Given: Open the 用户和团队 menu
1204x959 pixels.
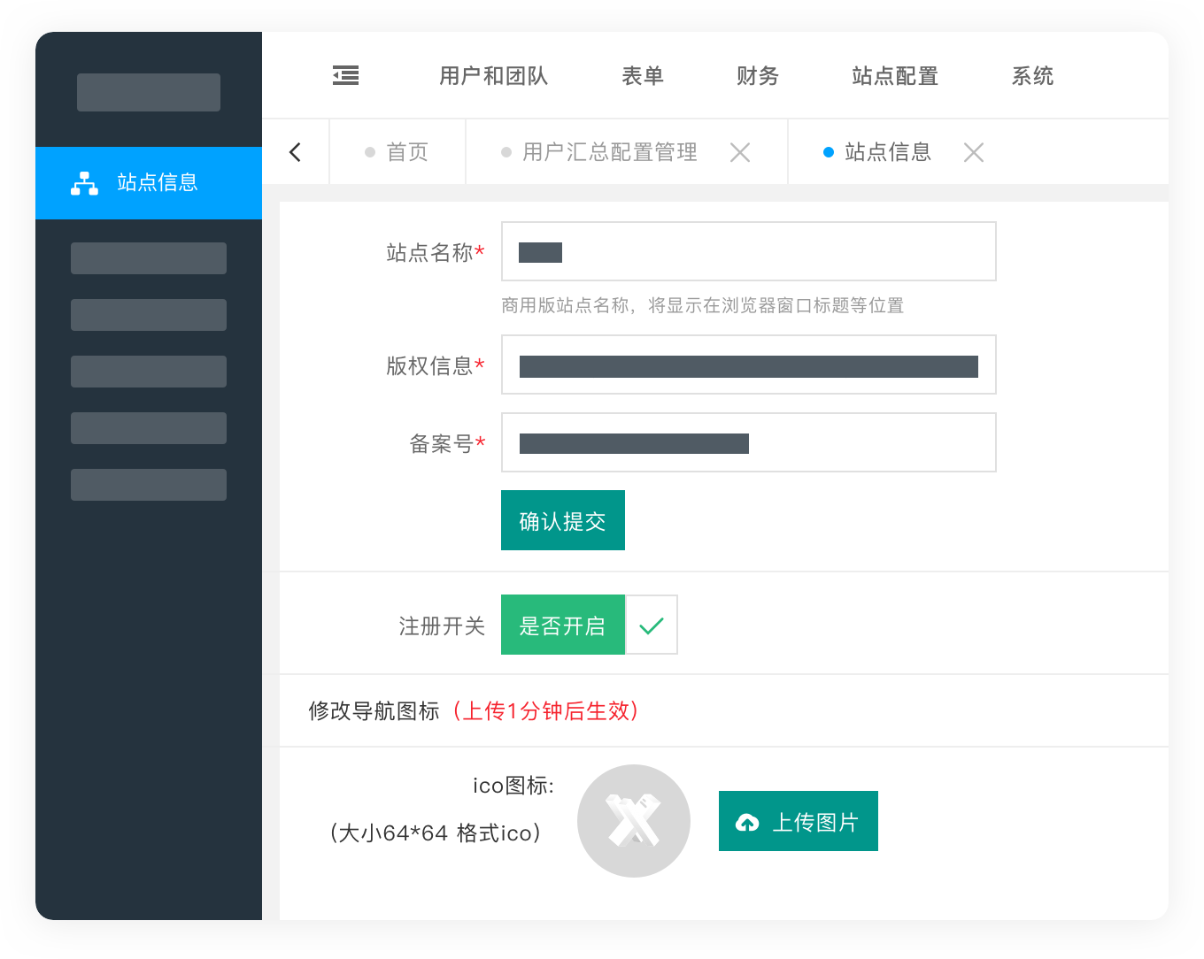Looking at the screenshot, I should click(x=494, y=76).
